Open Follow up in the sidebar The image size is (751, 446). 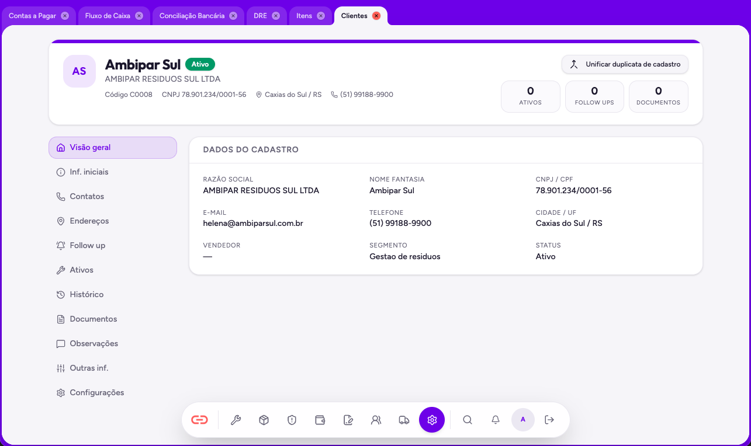click(113, 246)
